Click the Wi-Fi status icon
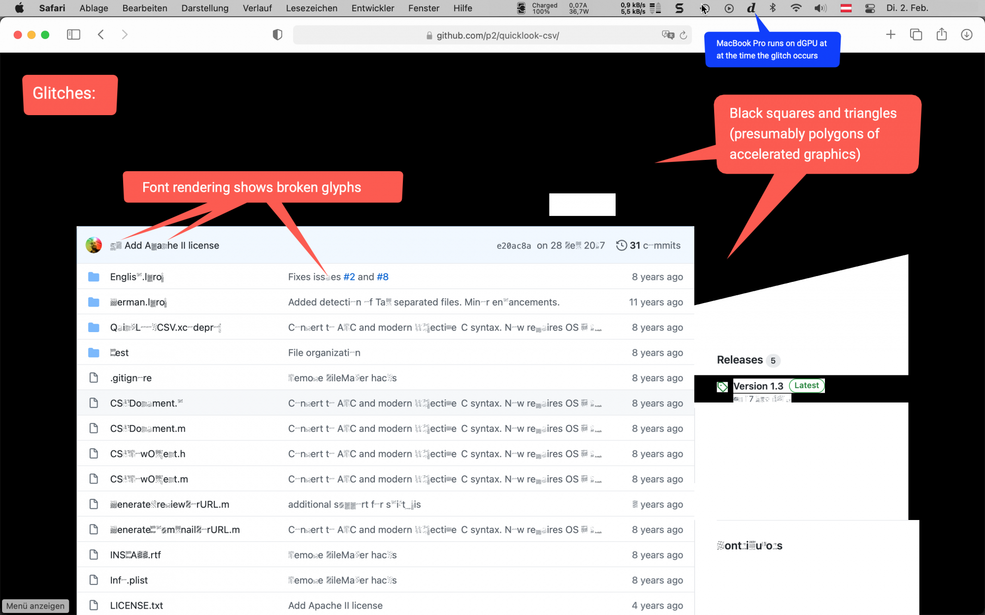 click(796, 8)
